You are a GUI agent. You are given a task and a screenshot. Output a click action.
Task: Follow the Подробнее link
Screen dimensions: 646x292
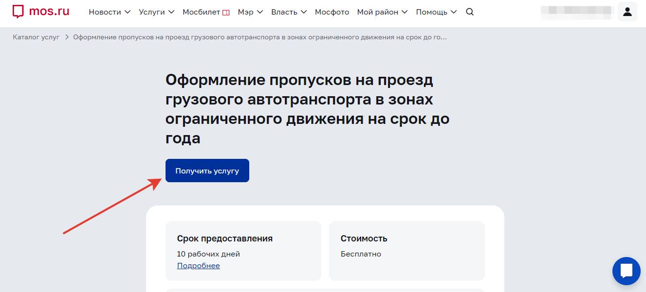(x=198, y=266)
